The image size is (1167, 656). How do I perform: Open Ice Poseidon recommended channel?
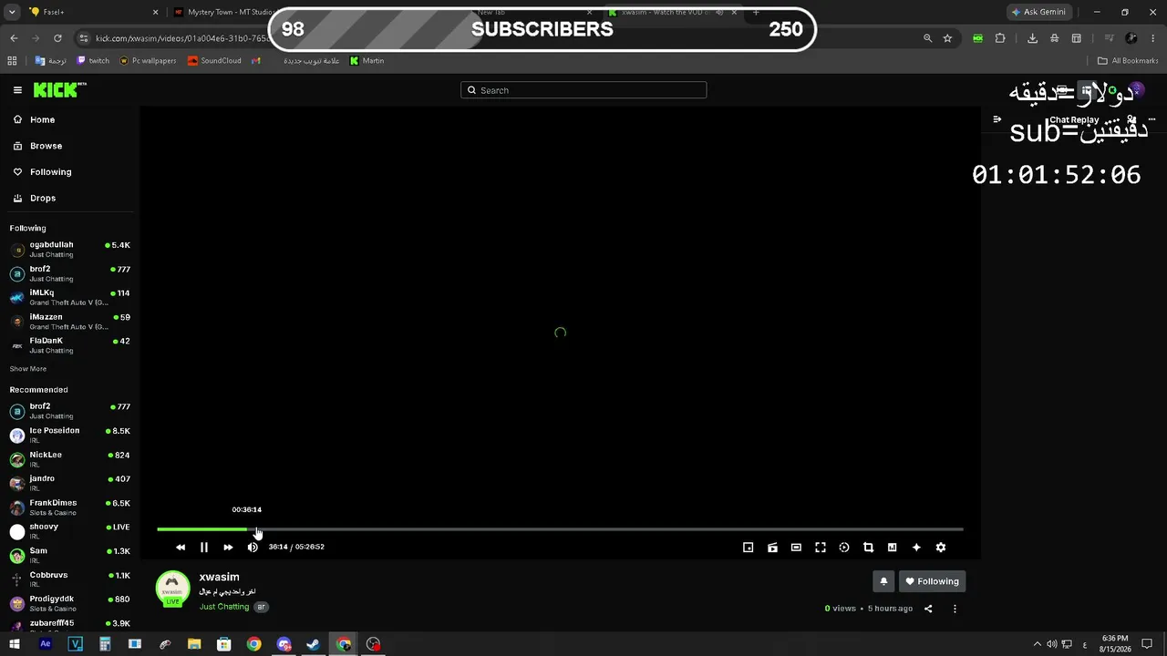point(70,436)
